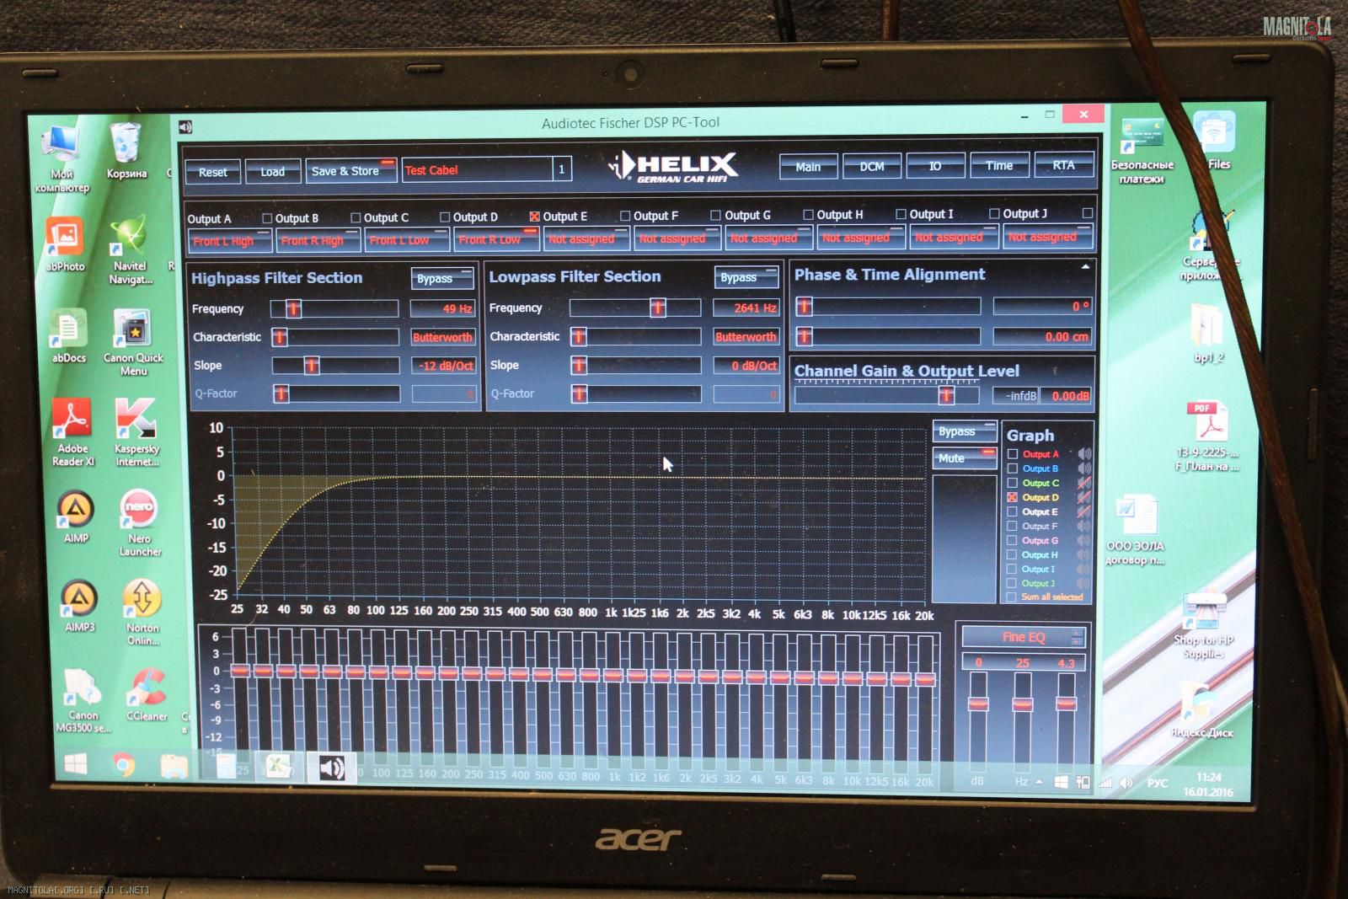Open the Windows Start menu
Screen dimensions: 1348x899
(x=76, y=764)
